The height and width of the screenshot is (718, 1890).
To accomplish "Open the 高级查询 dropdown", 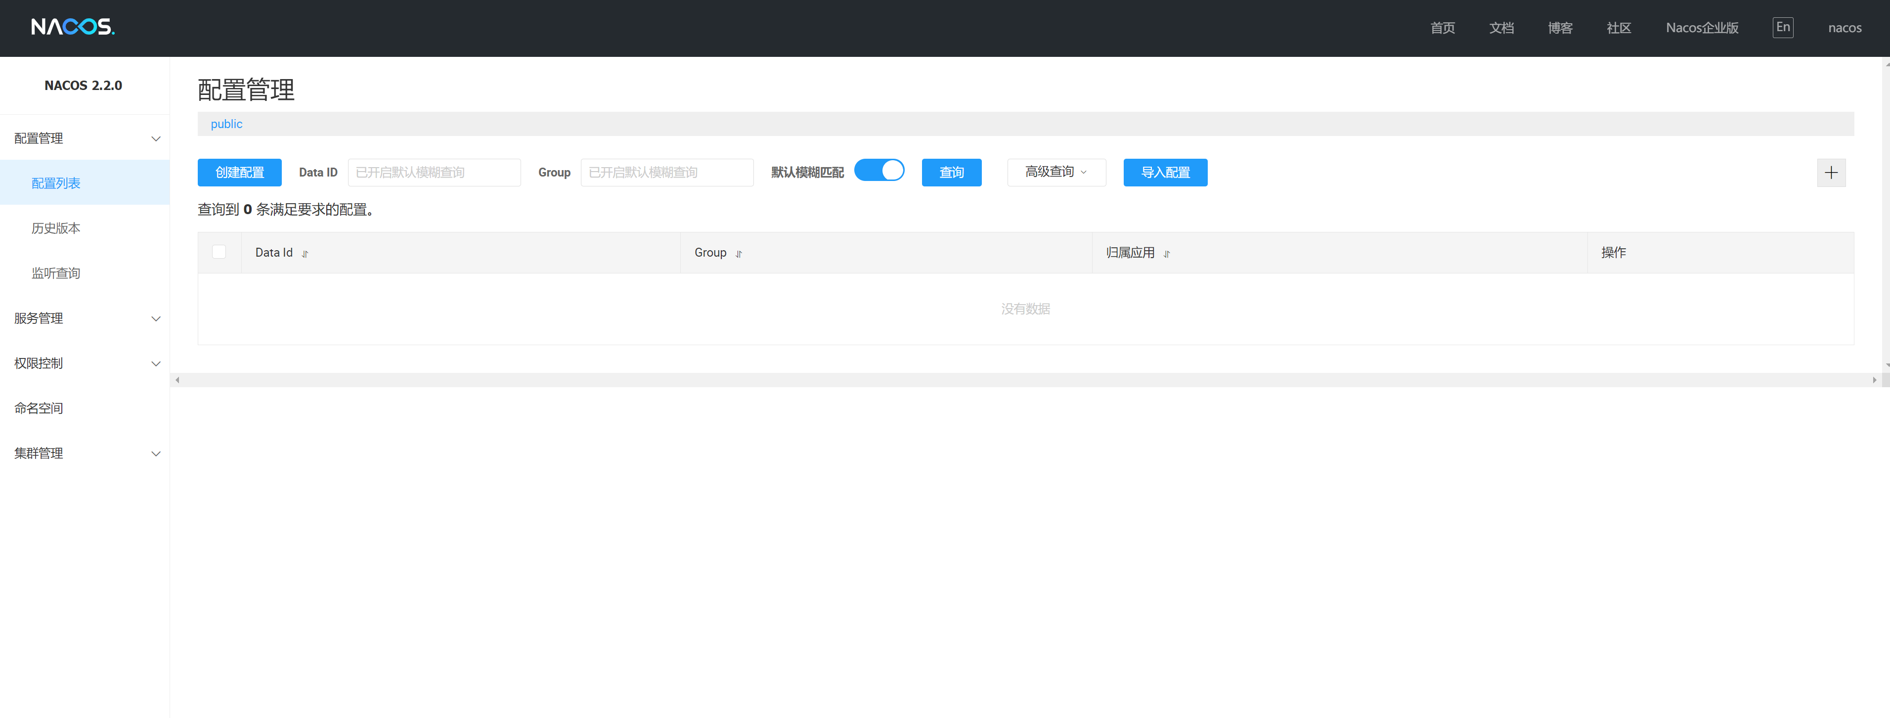I will click(1056, 172).
